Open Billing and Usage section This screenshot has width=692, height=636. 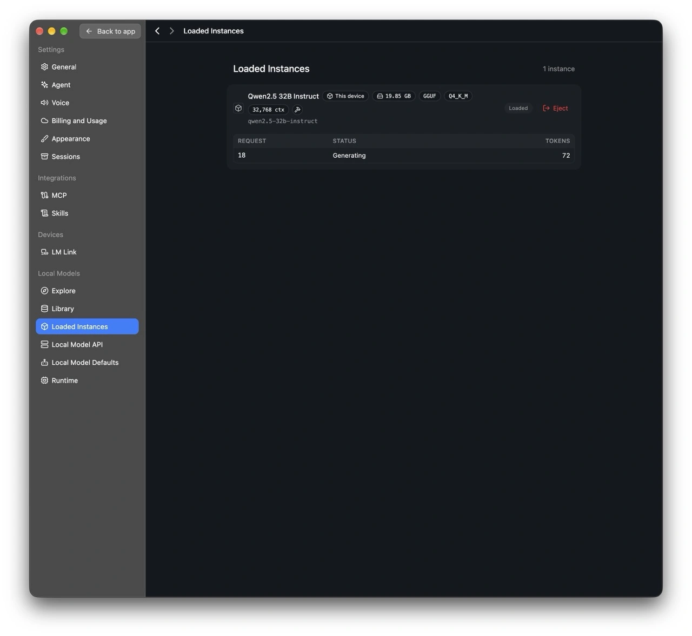(87, 120)
